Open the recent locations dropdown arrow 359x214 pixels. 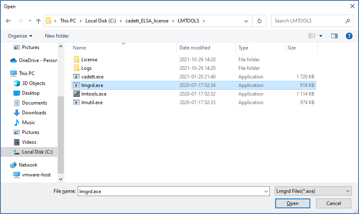(30, 21)
